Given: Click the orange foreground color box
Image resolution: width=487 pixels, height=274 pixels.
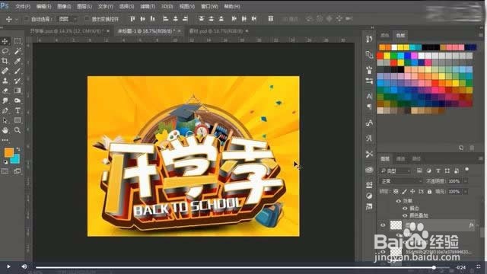Looking at the screenshot, I should click(x=8, y=152).
